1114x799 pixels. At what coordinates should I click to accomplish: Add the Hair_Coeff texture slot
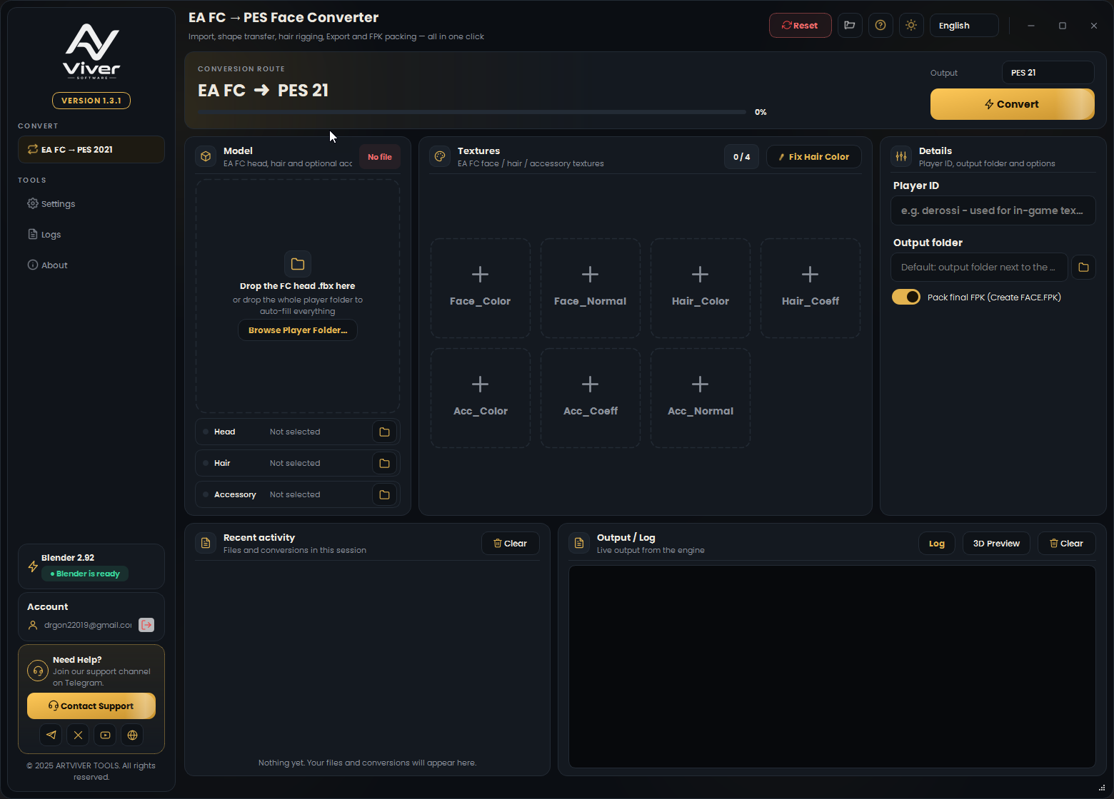pos(811,288)
